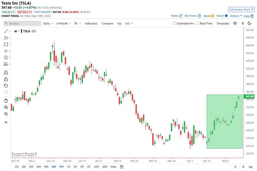Open the numbered wave tool
The image size is (257, 171).
(6, 58)
